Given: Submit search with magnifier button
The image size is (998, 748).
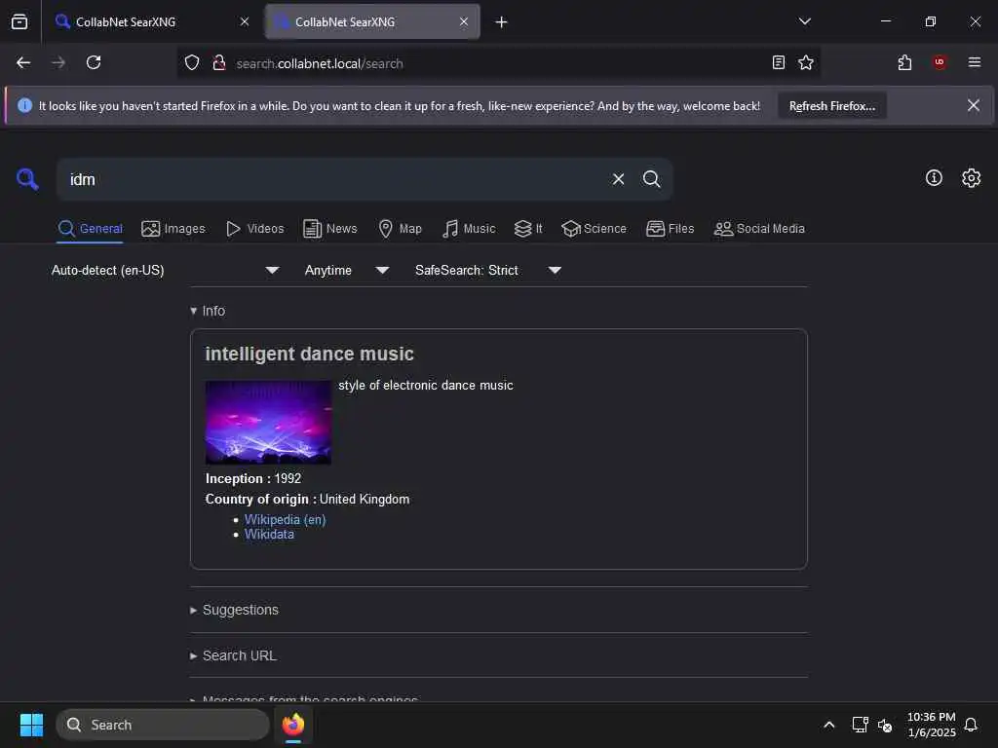Looking at the screenshot, I should (651, 179).
